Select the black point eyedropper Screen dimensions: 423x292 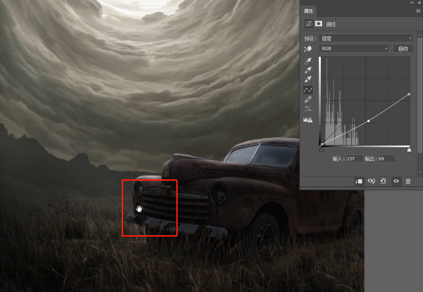tap(308, 61)
